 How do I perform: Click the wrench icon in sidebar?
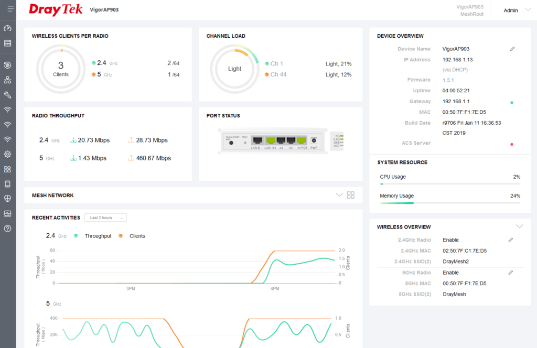point(8,95)
